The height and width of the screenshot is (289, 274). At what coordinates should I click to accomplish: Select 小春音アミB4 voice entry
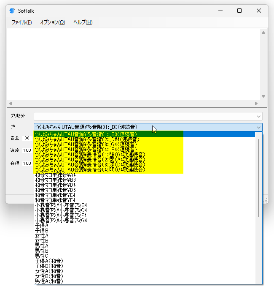click(x=61, y=205)
